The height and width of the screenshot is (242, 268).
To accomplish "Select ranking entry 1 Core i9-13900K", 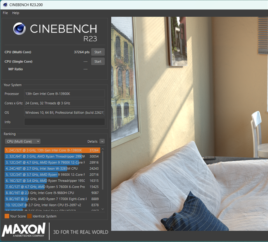I will coord(52,150).
